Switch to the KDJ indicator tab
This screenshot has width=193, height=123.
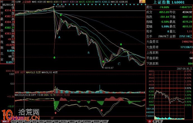14,122
